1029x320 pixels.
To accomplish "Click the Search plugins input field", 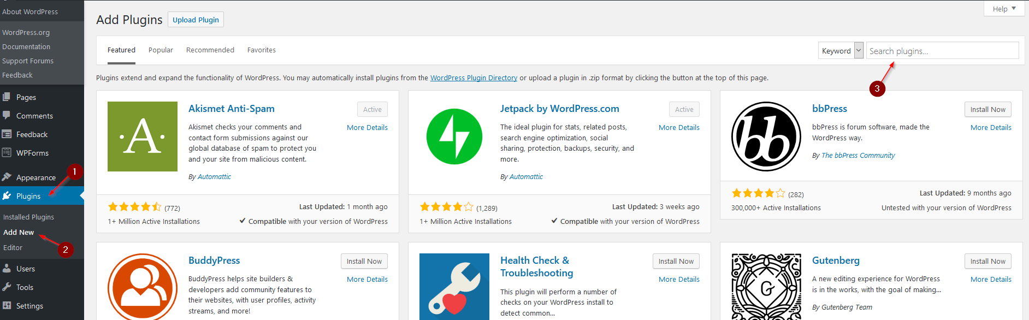I will pyautogui.click(x=942, y=51).
